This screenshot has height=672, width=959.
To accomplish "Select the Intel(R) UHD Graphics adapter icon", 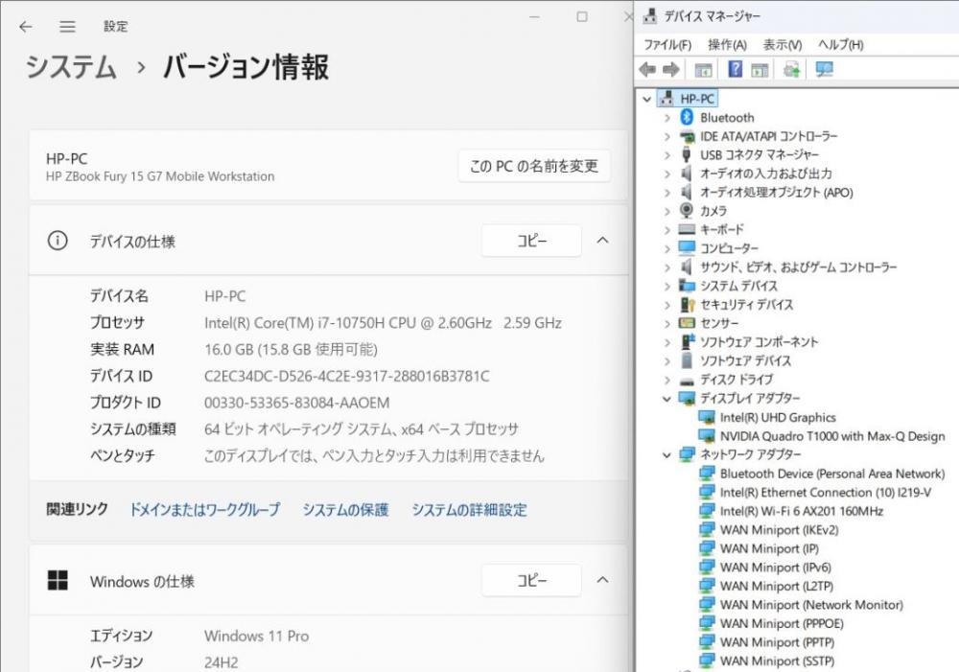I will pyautogui.click(x=707, y=418).
